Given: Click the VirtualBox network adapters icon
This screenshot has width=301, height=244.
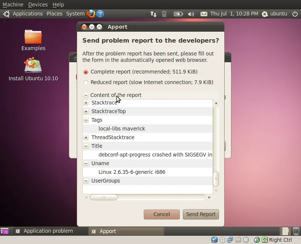Looking at the screenshot, I should [x=230, y=240].
